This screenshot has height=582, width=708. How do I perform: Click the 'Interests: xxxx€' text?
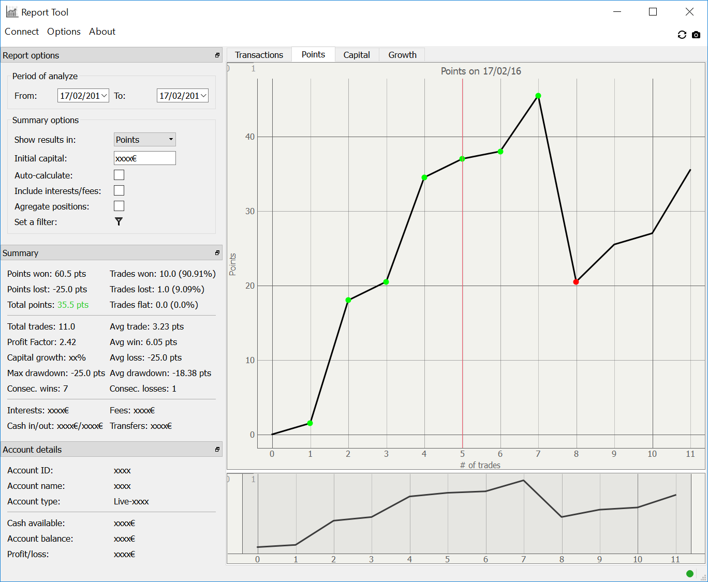38,410
